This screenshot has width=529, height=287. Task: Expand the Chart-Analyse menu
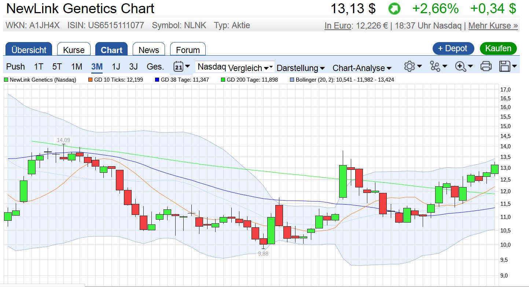click(362, 68)
